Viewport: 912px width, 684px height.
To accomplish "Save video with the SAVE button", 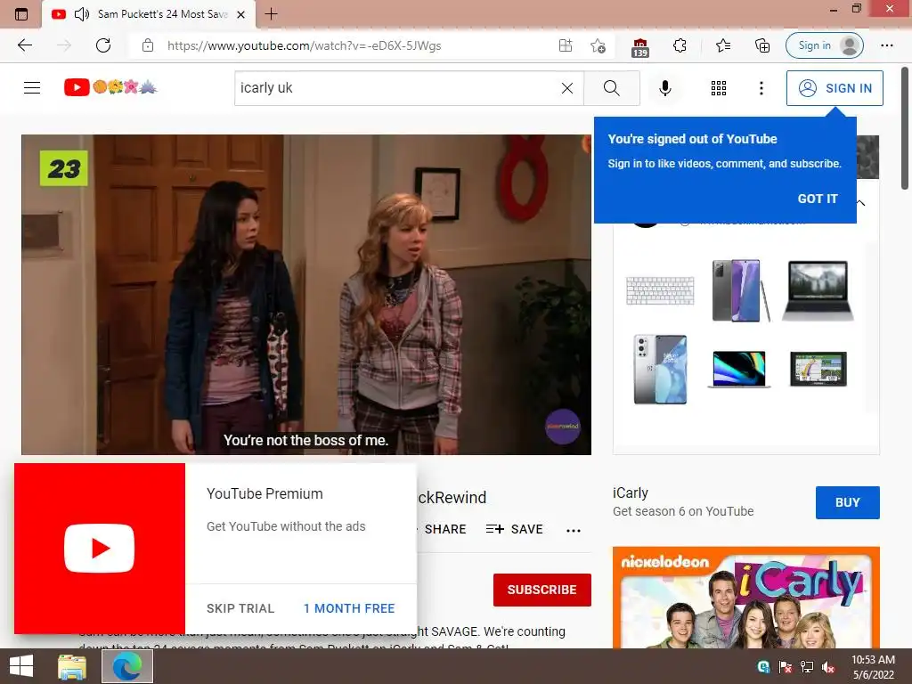I will tap(514, 529).
